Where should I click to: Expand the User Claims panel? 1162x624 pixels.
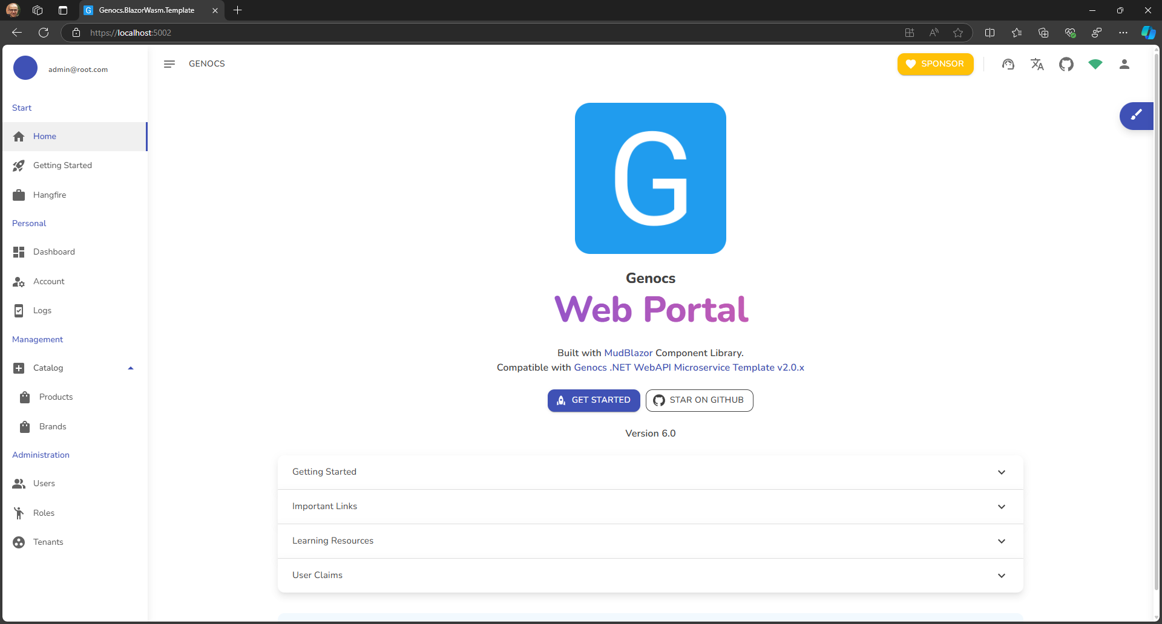coord(650,575)
